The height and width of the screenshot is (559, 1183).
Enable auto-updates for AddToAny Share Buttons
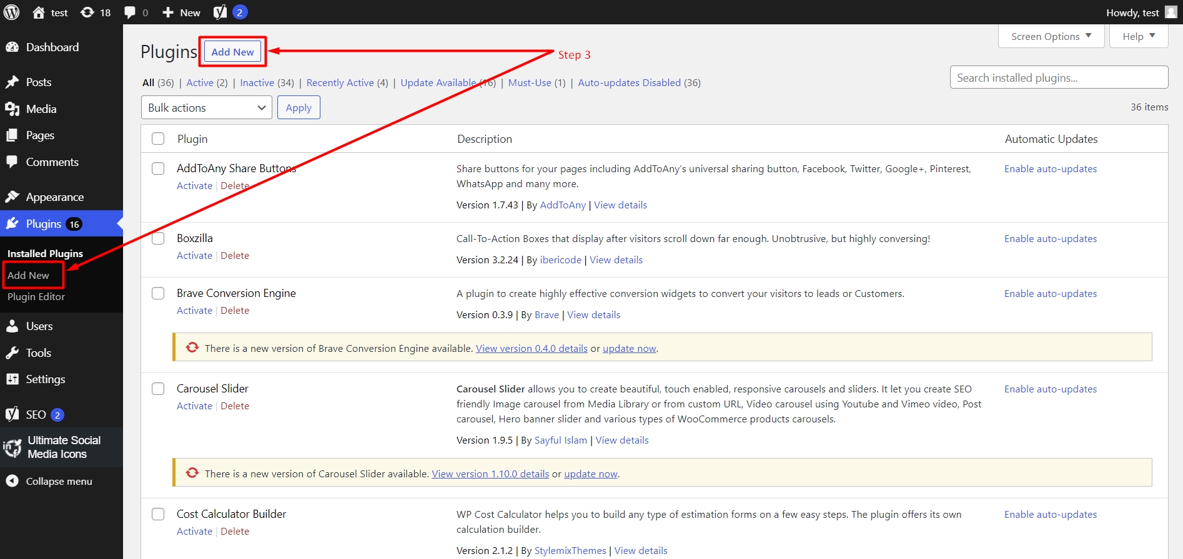click(x=1051, y=169)
